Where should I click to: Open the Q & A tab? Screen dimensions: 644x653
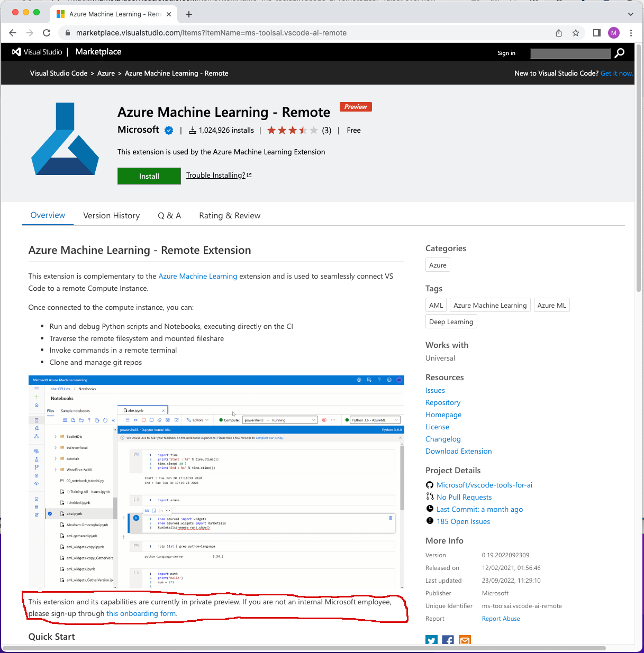(169, 215)
